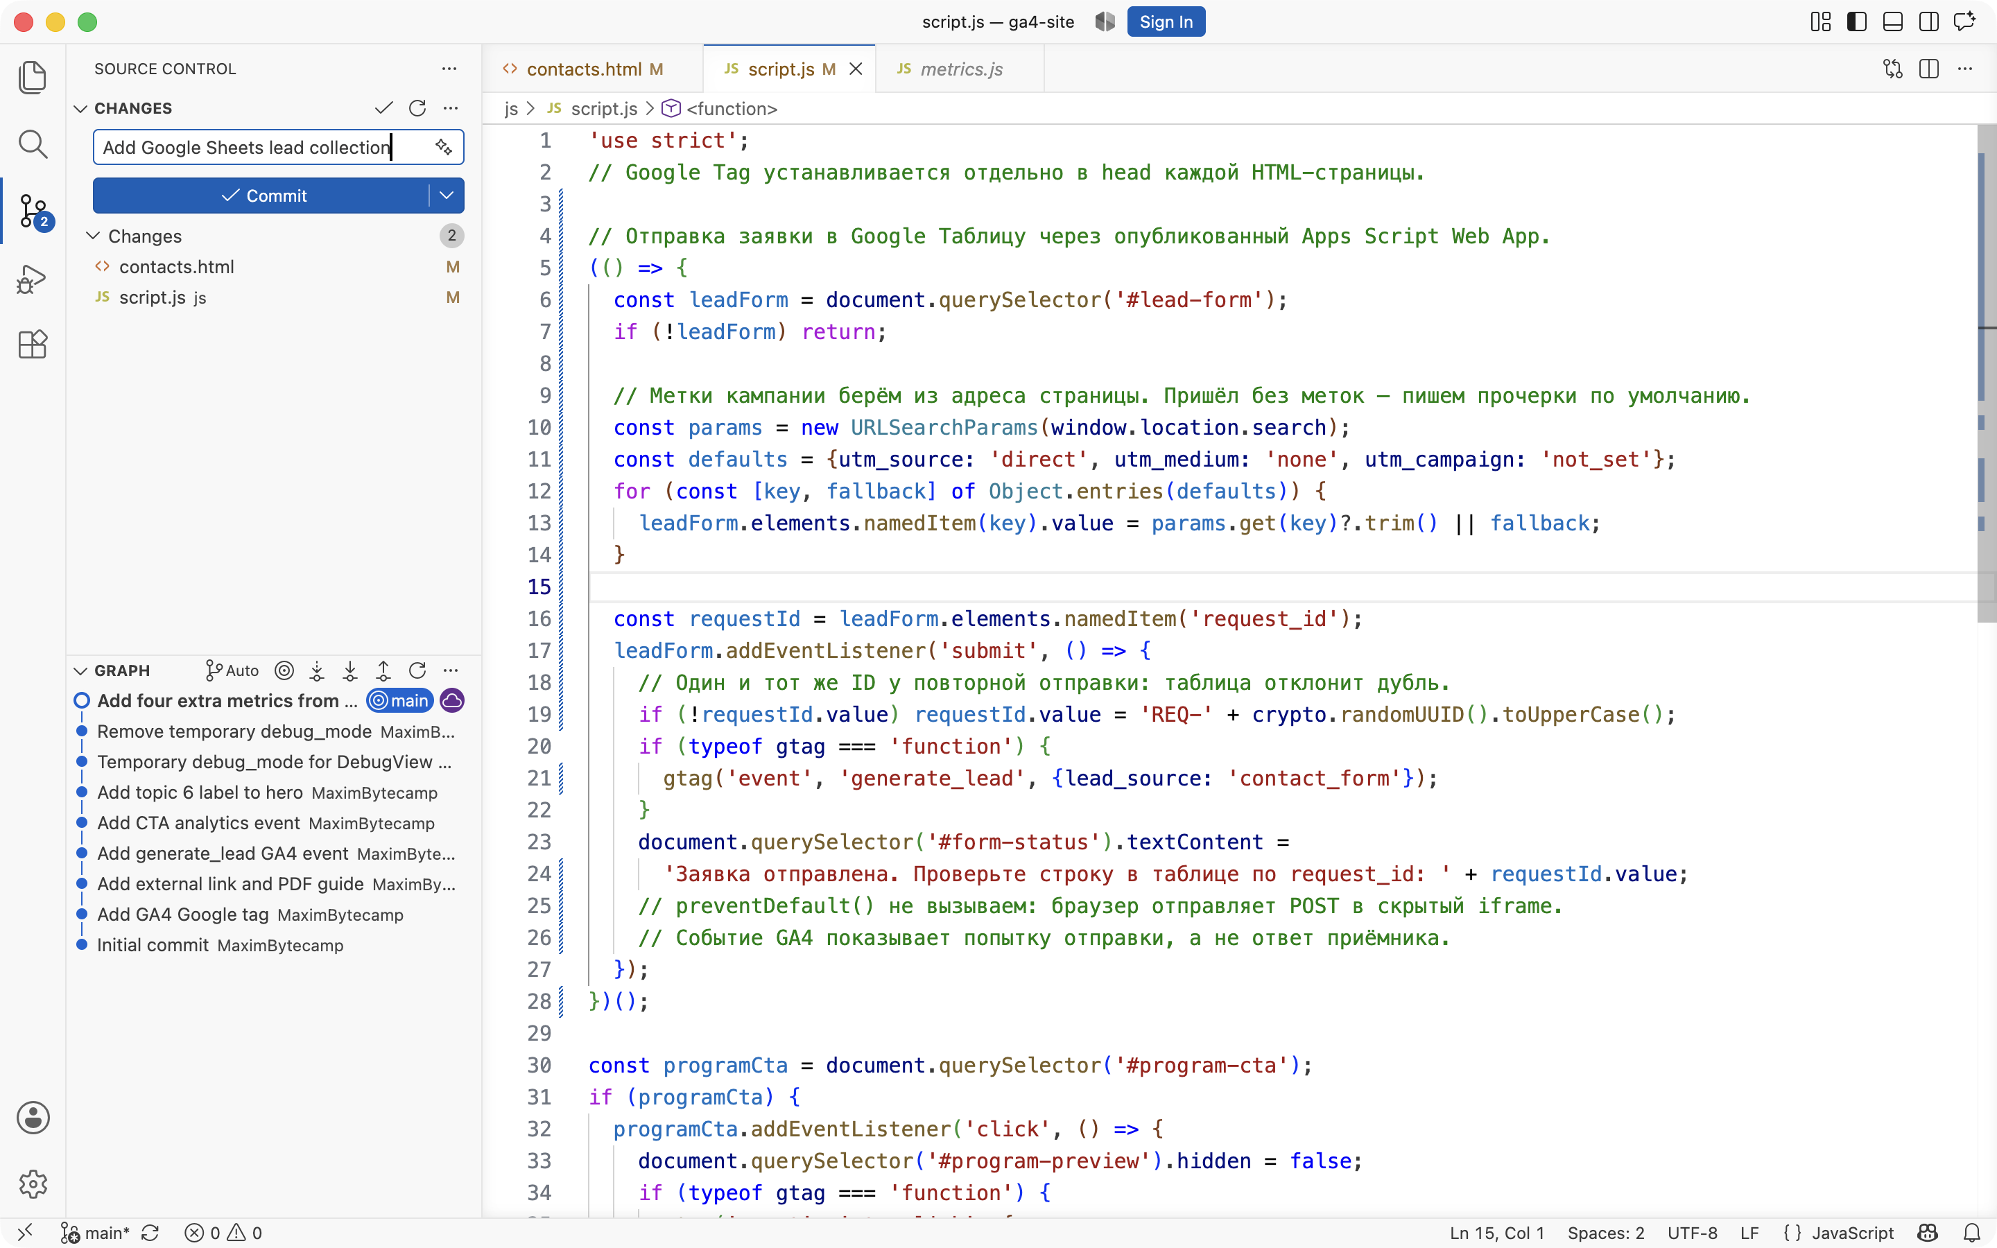The width and height of the screenshot is (1997, 1248).
Task: Open Manage gear menu
Action: click(32, 1184)
